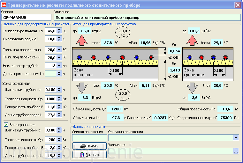243x163 pixels.
Task: Click the Описание field with мрамор text
Action: [x=147, y=18]
